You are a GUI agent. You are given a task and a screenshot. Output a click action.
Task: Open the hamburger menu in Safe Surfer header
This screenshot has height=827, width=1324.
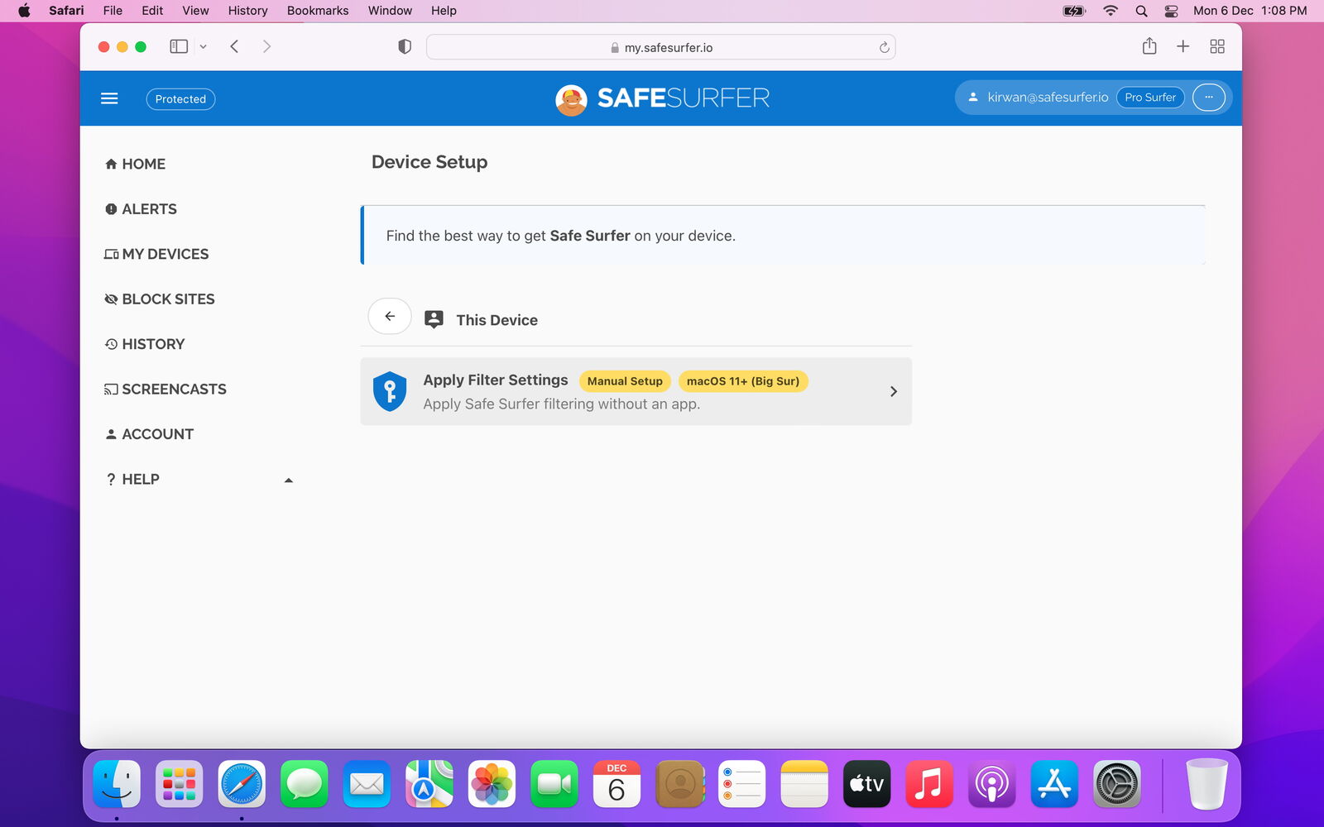pos(109,98)
